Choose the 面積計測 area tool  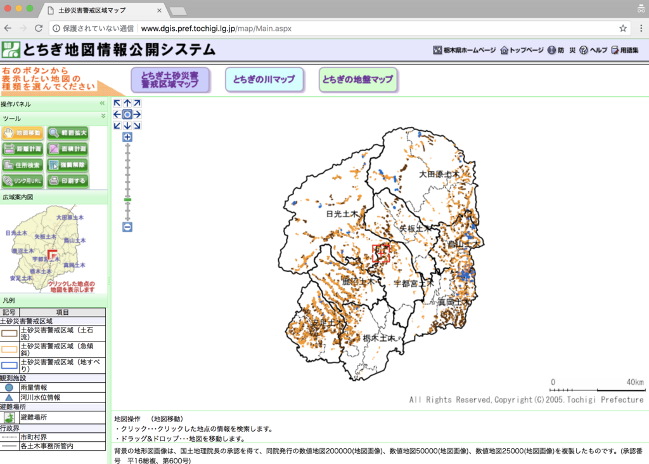[67, 149]
